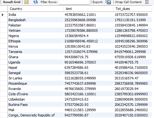This screenshot has width=154, height=118.
Task: Select the Ghana country cell
Action: (36, 57)
